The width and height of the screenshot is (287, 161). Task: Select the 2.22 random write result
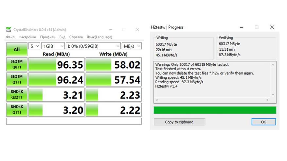(114, 110)
